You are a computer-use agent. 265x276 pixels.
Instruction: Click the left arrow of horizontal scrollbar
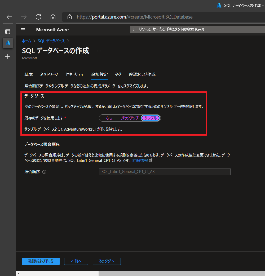tap(19, 273)
